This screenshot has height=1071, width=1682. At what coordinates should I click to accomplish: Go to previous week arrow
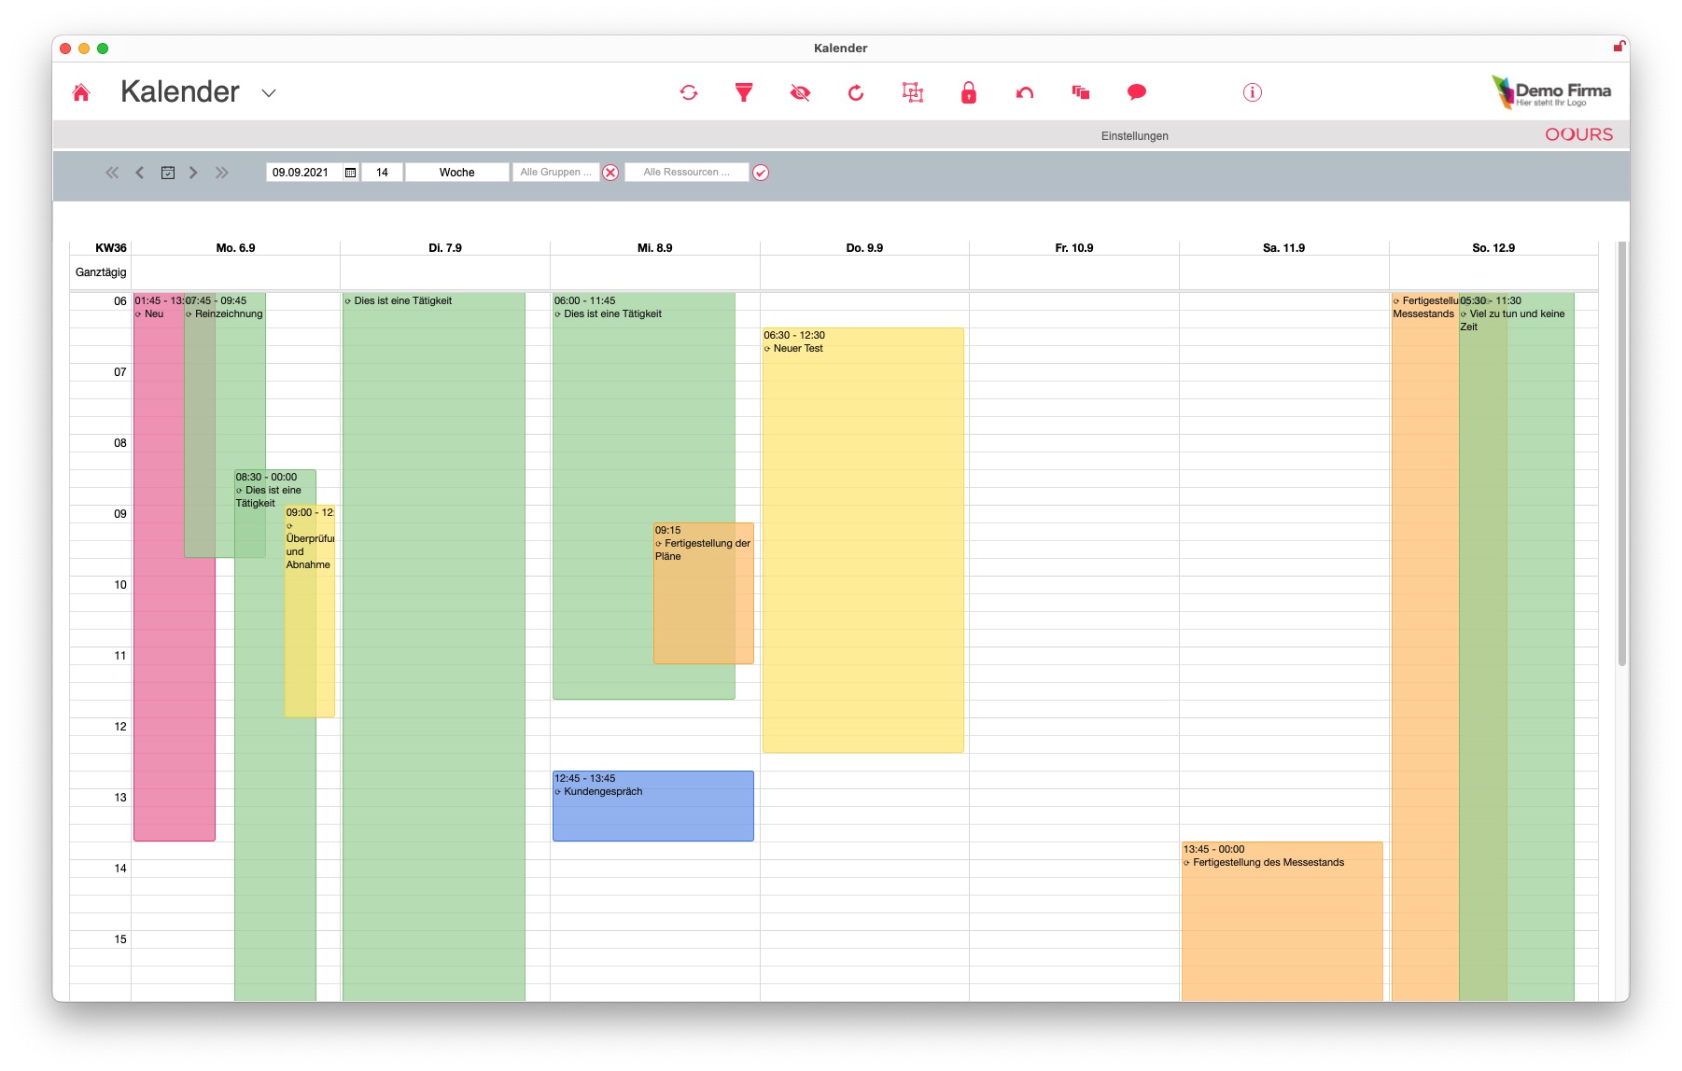[x=140, y=173]
